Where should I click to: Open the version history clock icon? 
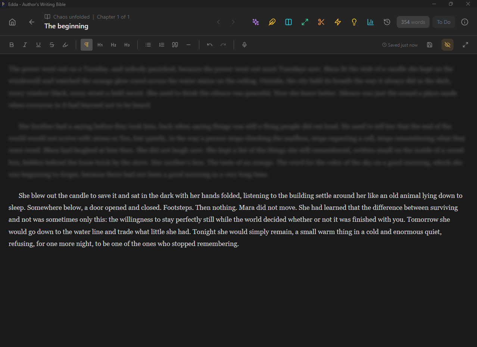[387, 22]
